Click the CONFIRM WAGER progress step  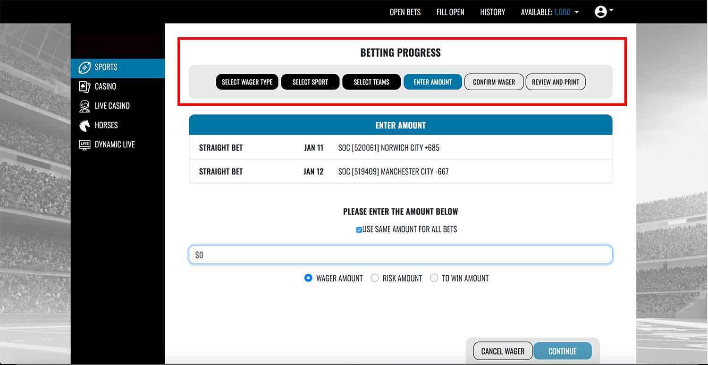click(494, 82)
